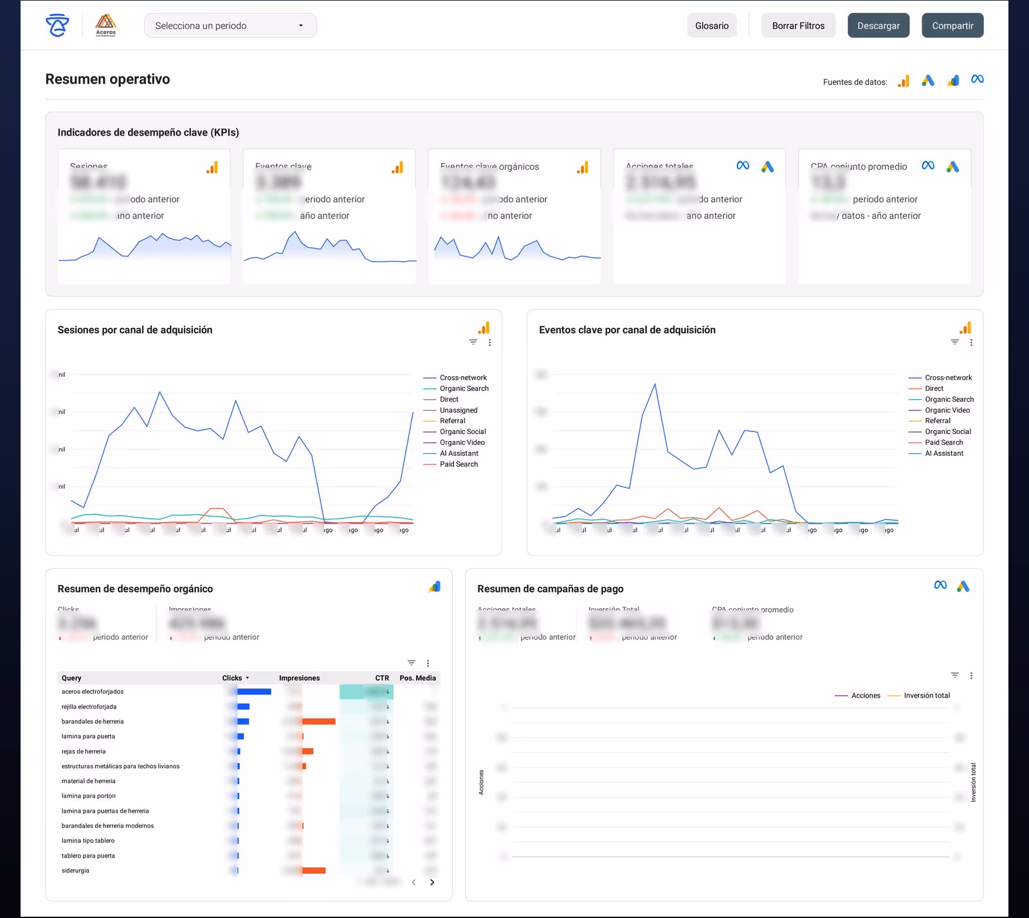Go to next page of Query table
Viewport: 1029px width, 918px height.
432,882
